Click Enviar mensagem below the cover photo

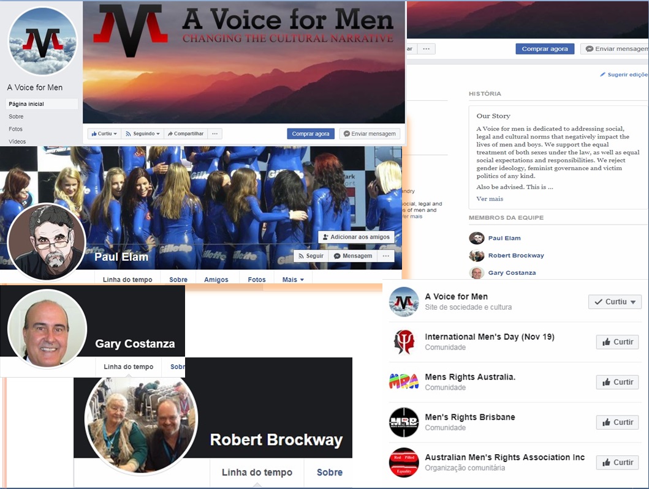tap(370, 133)
